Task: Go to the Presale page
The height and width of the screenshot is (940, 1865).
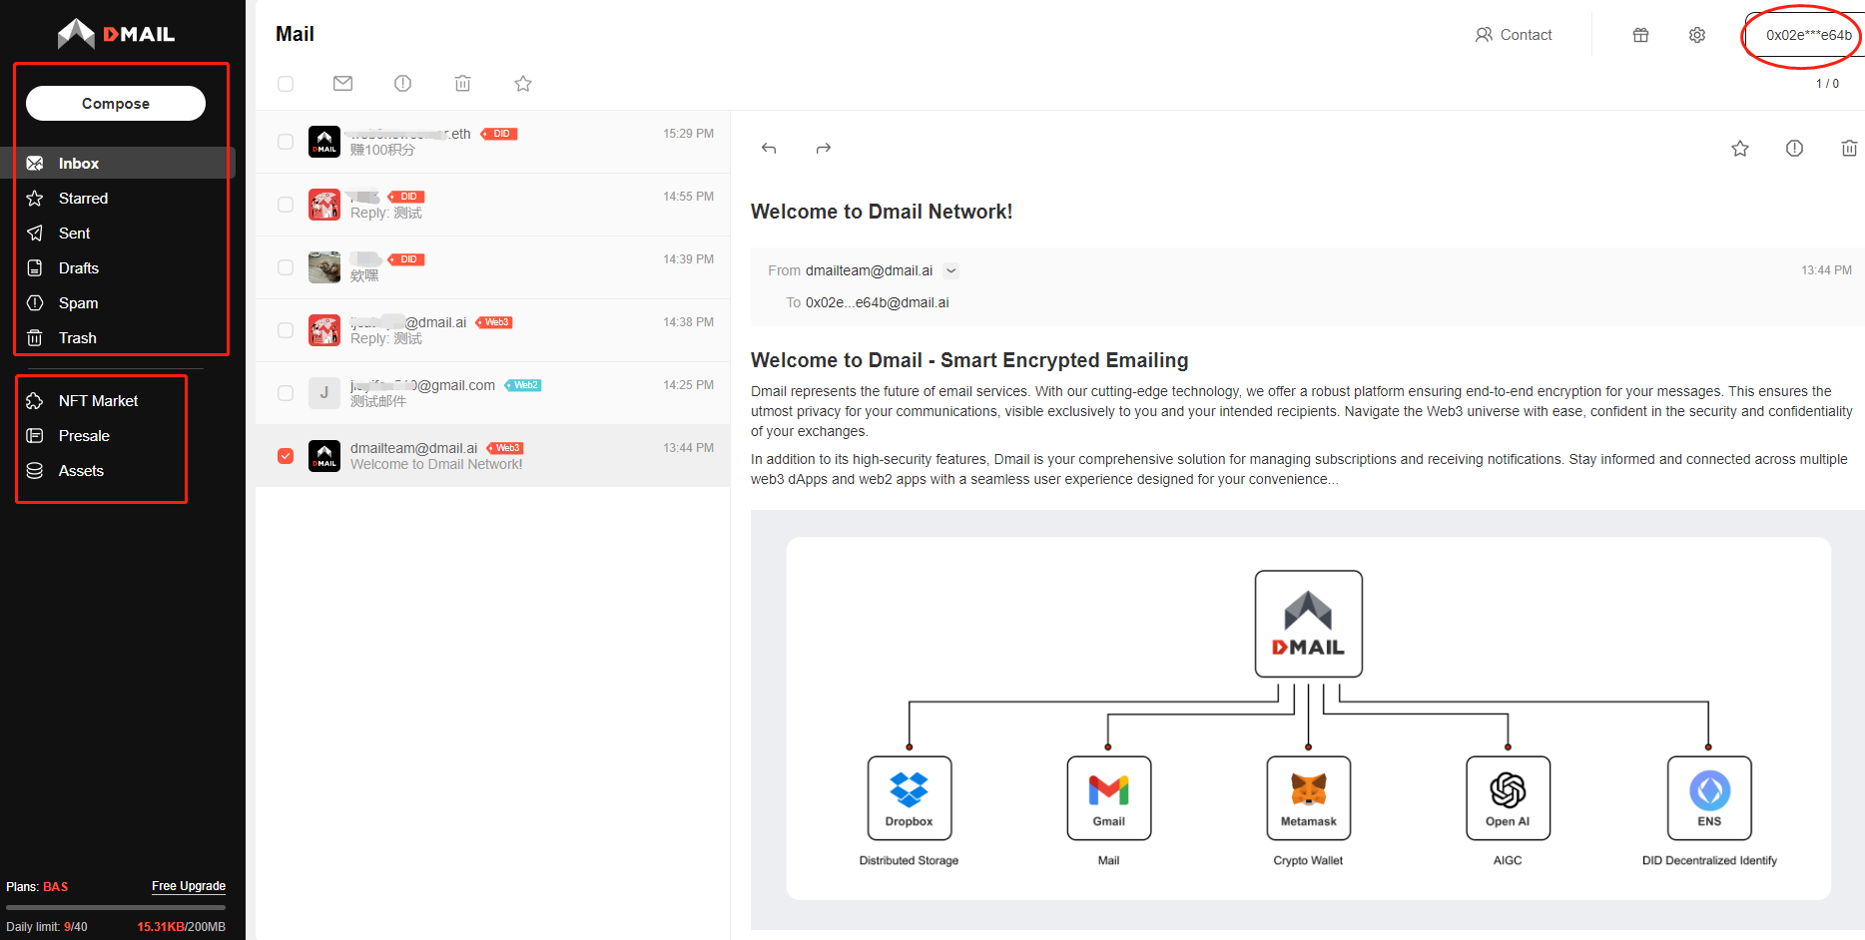Action: pyautogui.click(x=84, y=436)
